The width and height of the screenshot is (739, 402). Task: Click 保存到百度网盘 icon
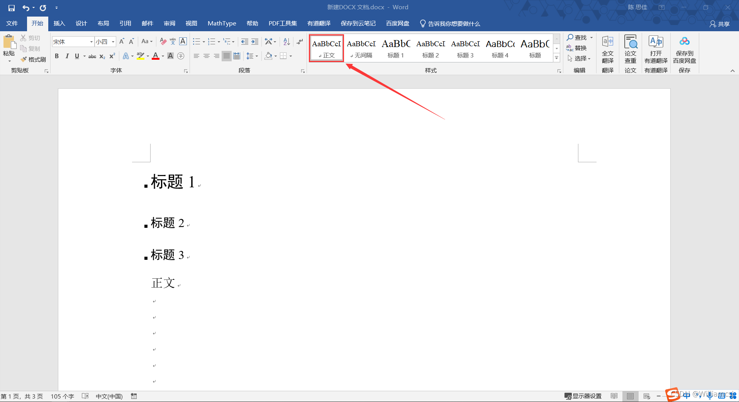[x=685, y=50]
